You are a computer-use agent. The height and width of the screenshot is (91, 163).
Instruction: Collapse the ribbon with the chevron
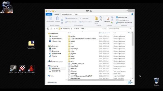coord(130,14)
